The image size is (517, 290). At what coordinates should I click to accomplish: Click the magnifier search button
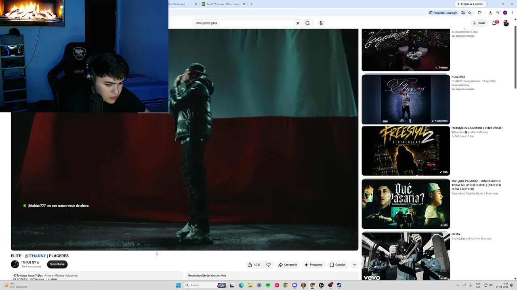tap(307, 23)
